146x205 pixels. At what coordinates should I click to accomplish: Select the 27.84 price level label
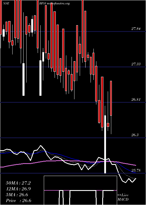pyautogui.click(x=136, y=28)
